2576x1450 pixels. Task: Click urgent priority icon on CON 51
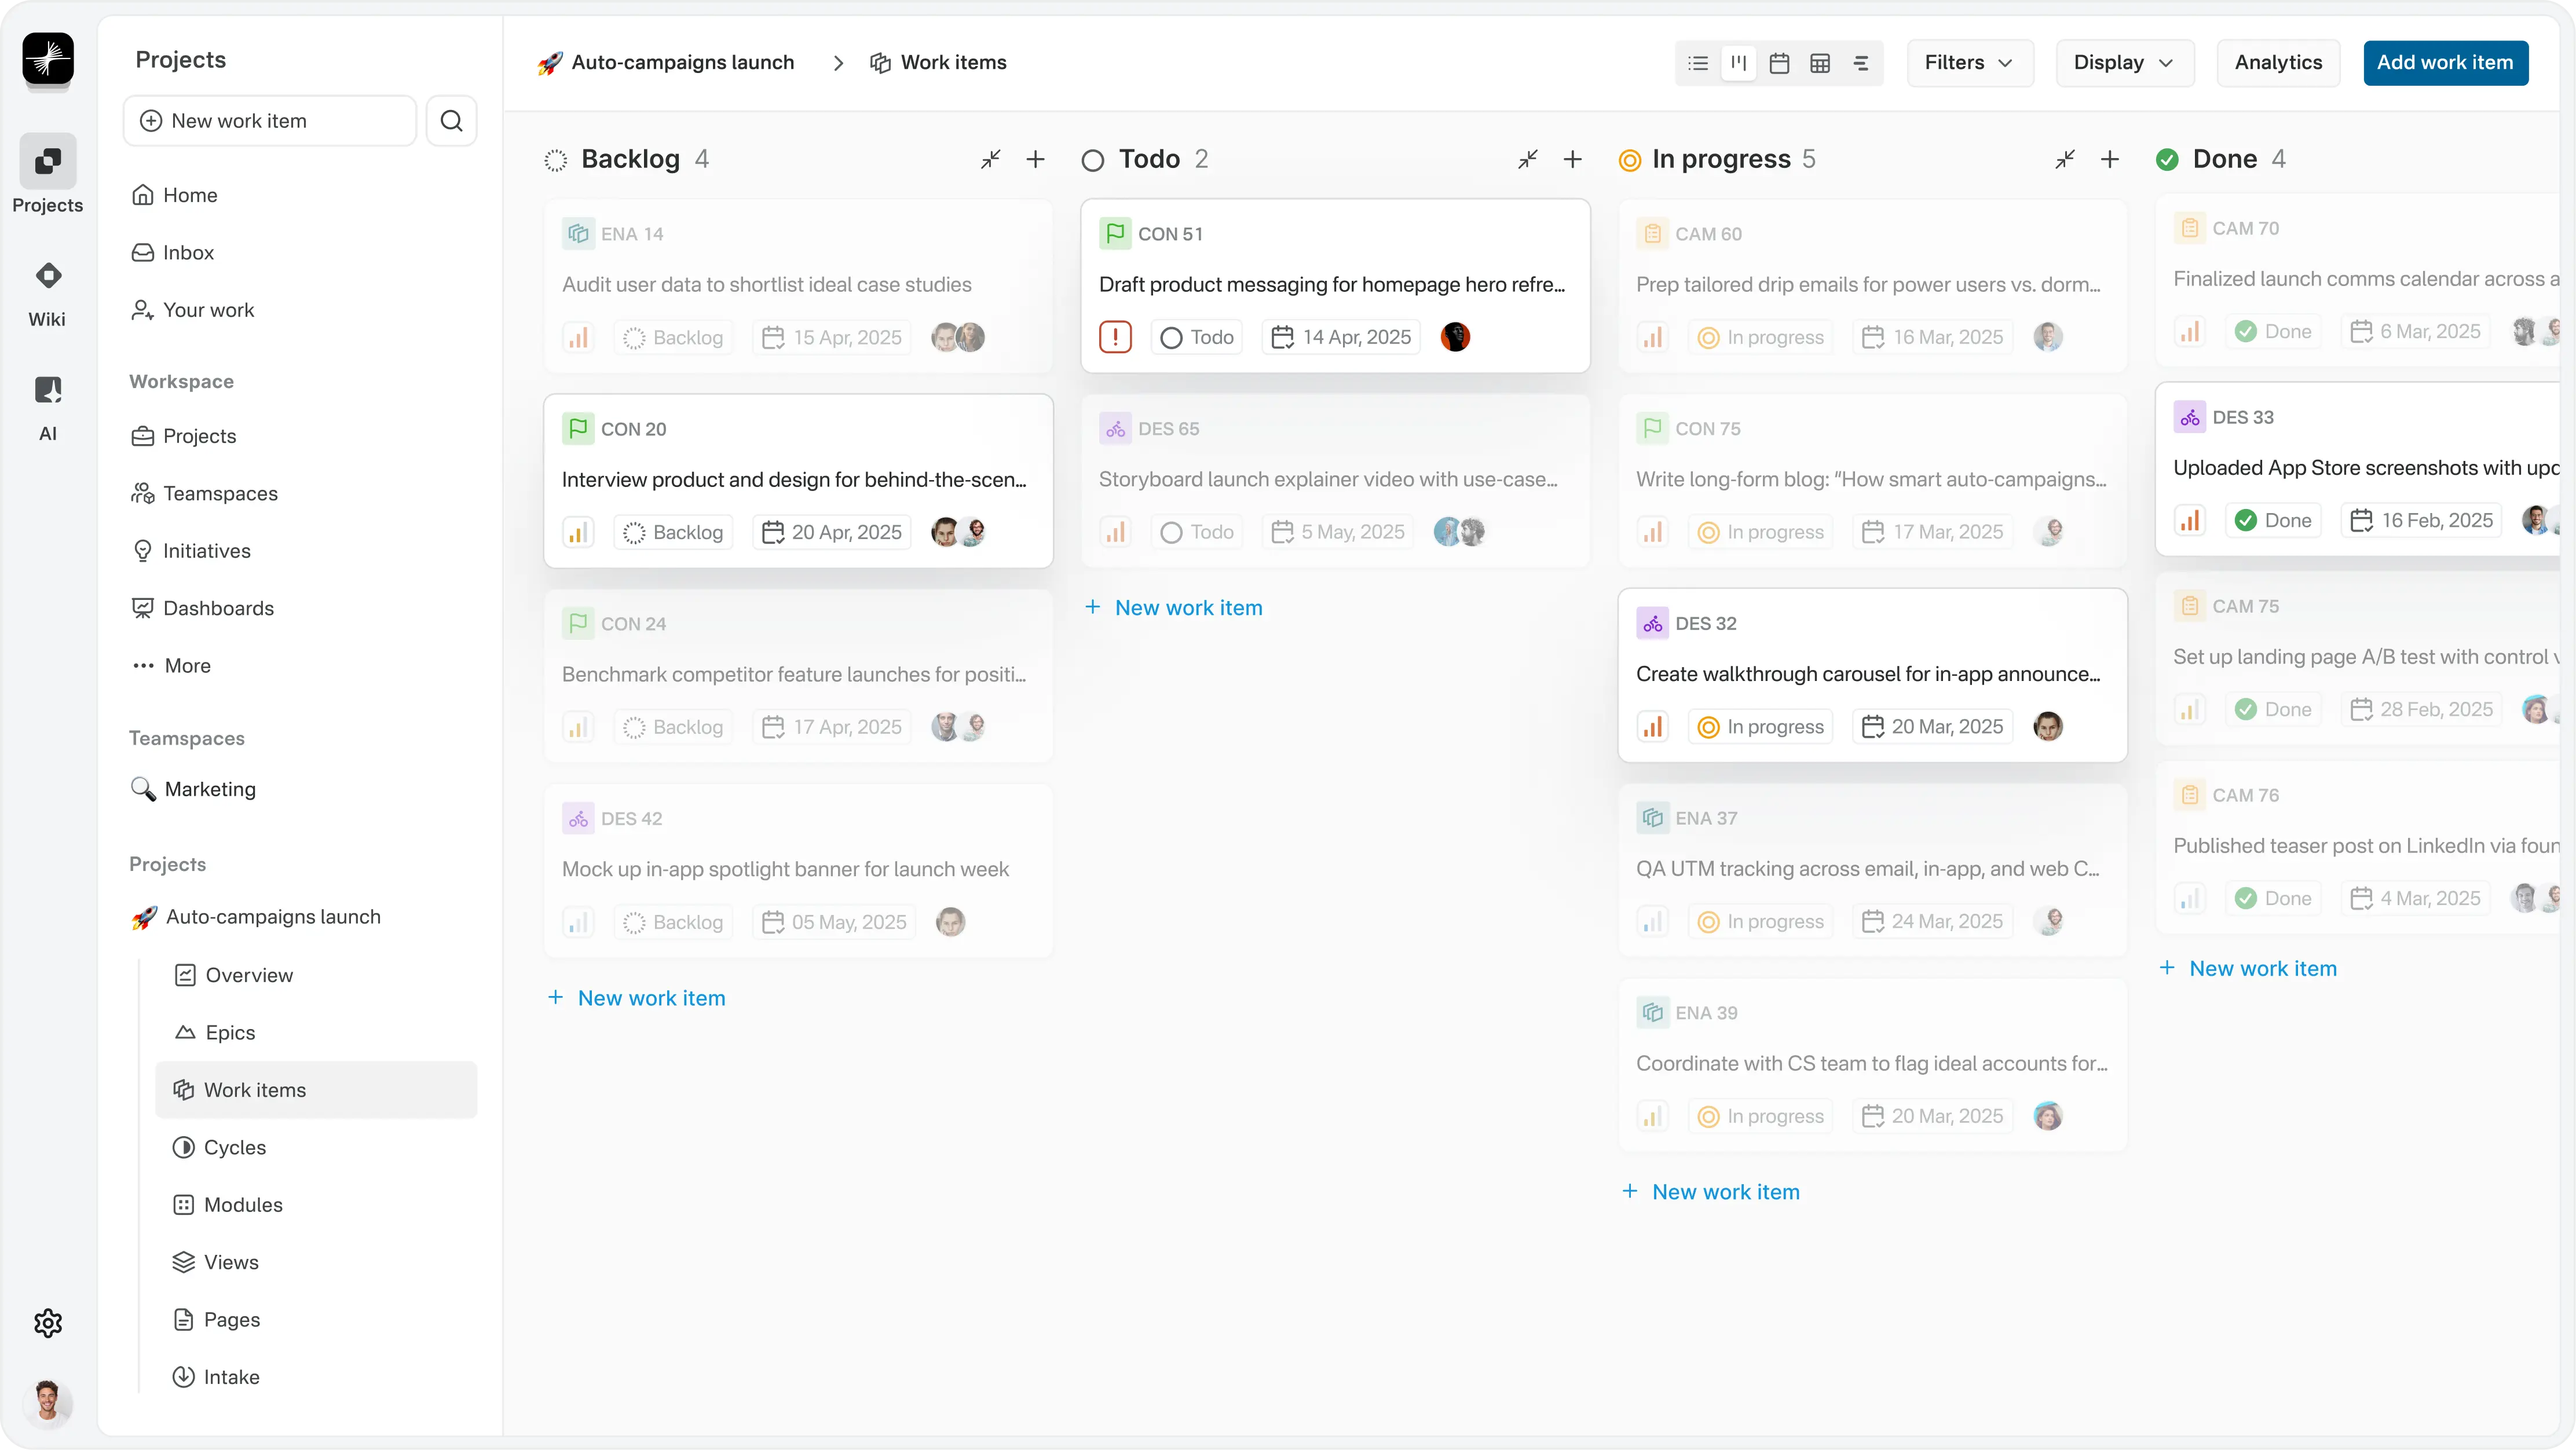click(x=1115, y=337)
